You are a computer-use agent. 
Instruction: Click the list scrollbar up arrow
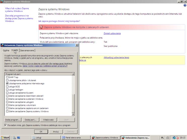73,74
